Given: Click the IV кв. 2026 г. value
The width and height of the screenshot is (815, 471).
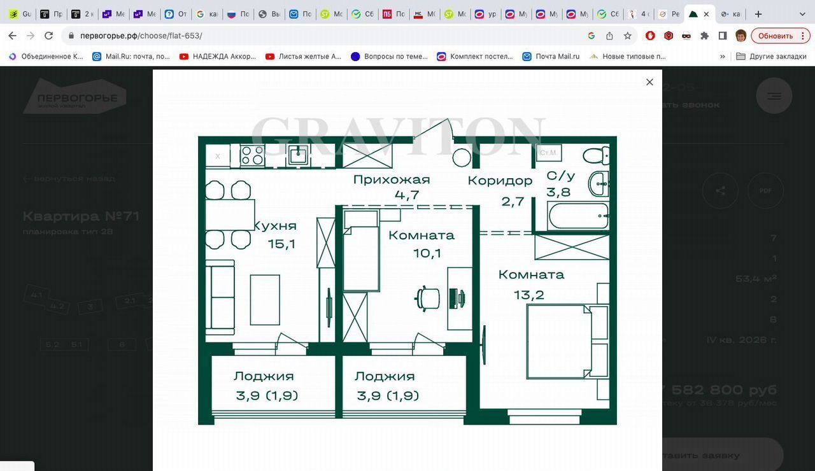Looking at the screenshot, I should point(742,340).
